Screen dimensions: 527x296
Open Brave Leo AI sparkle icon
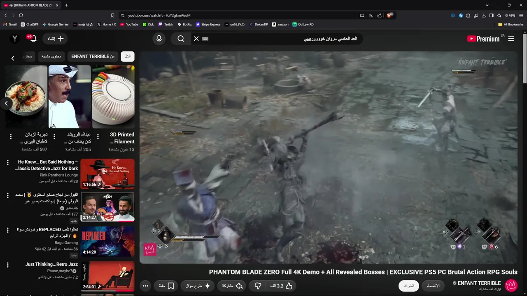499,16
